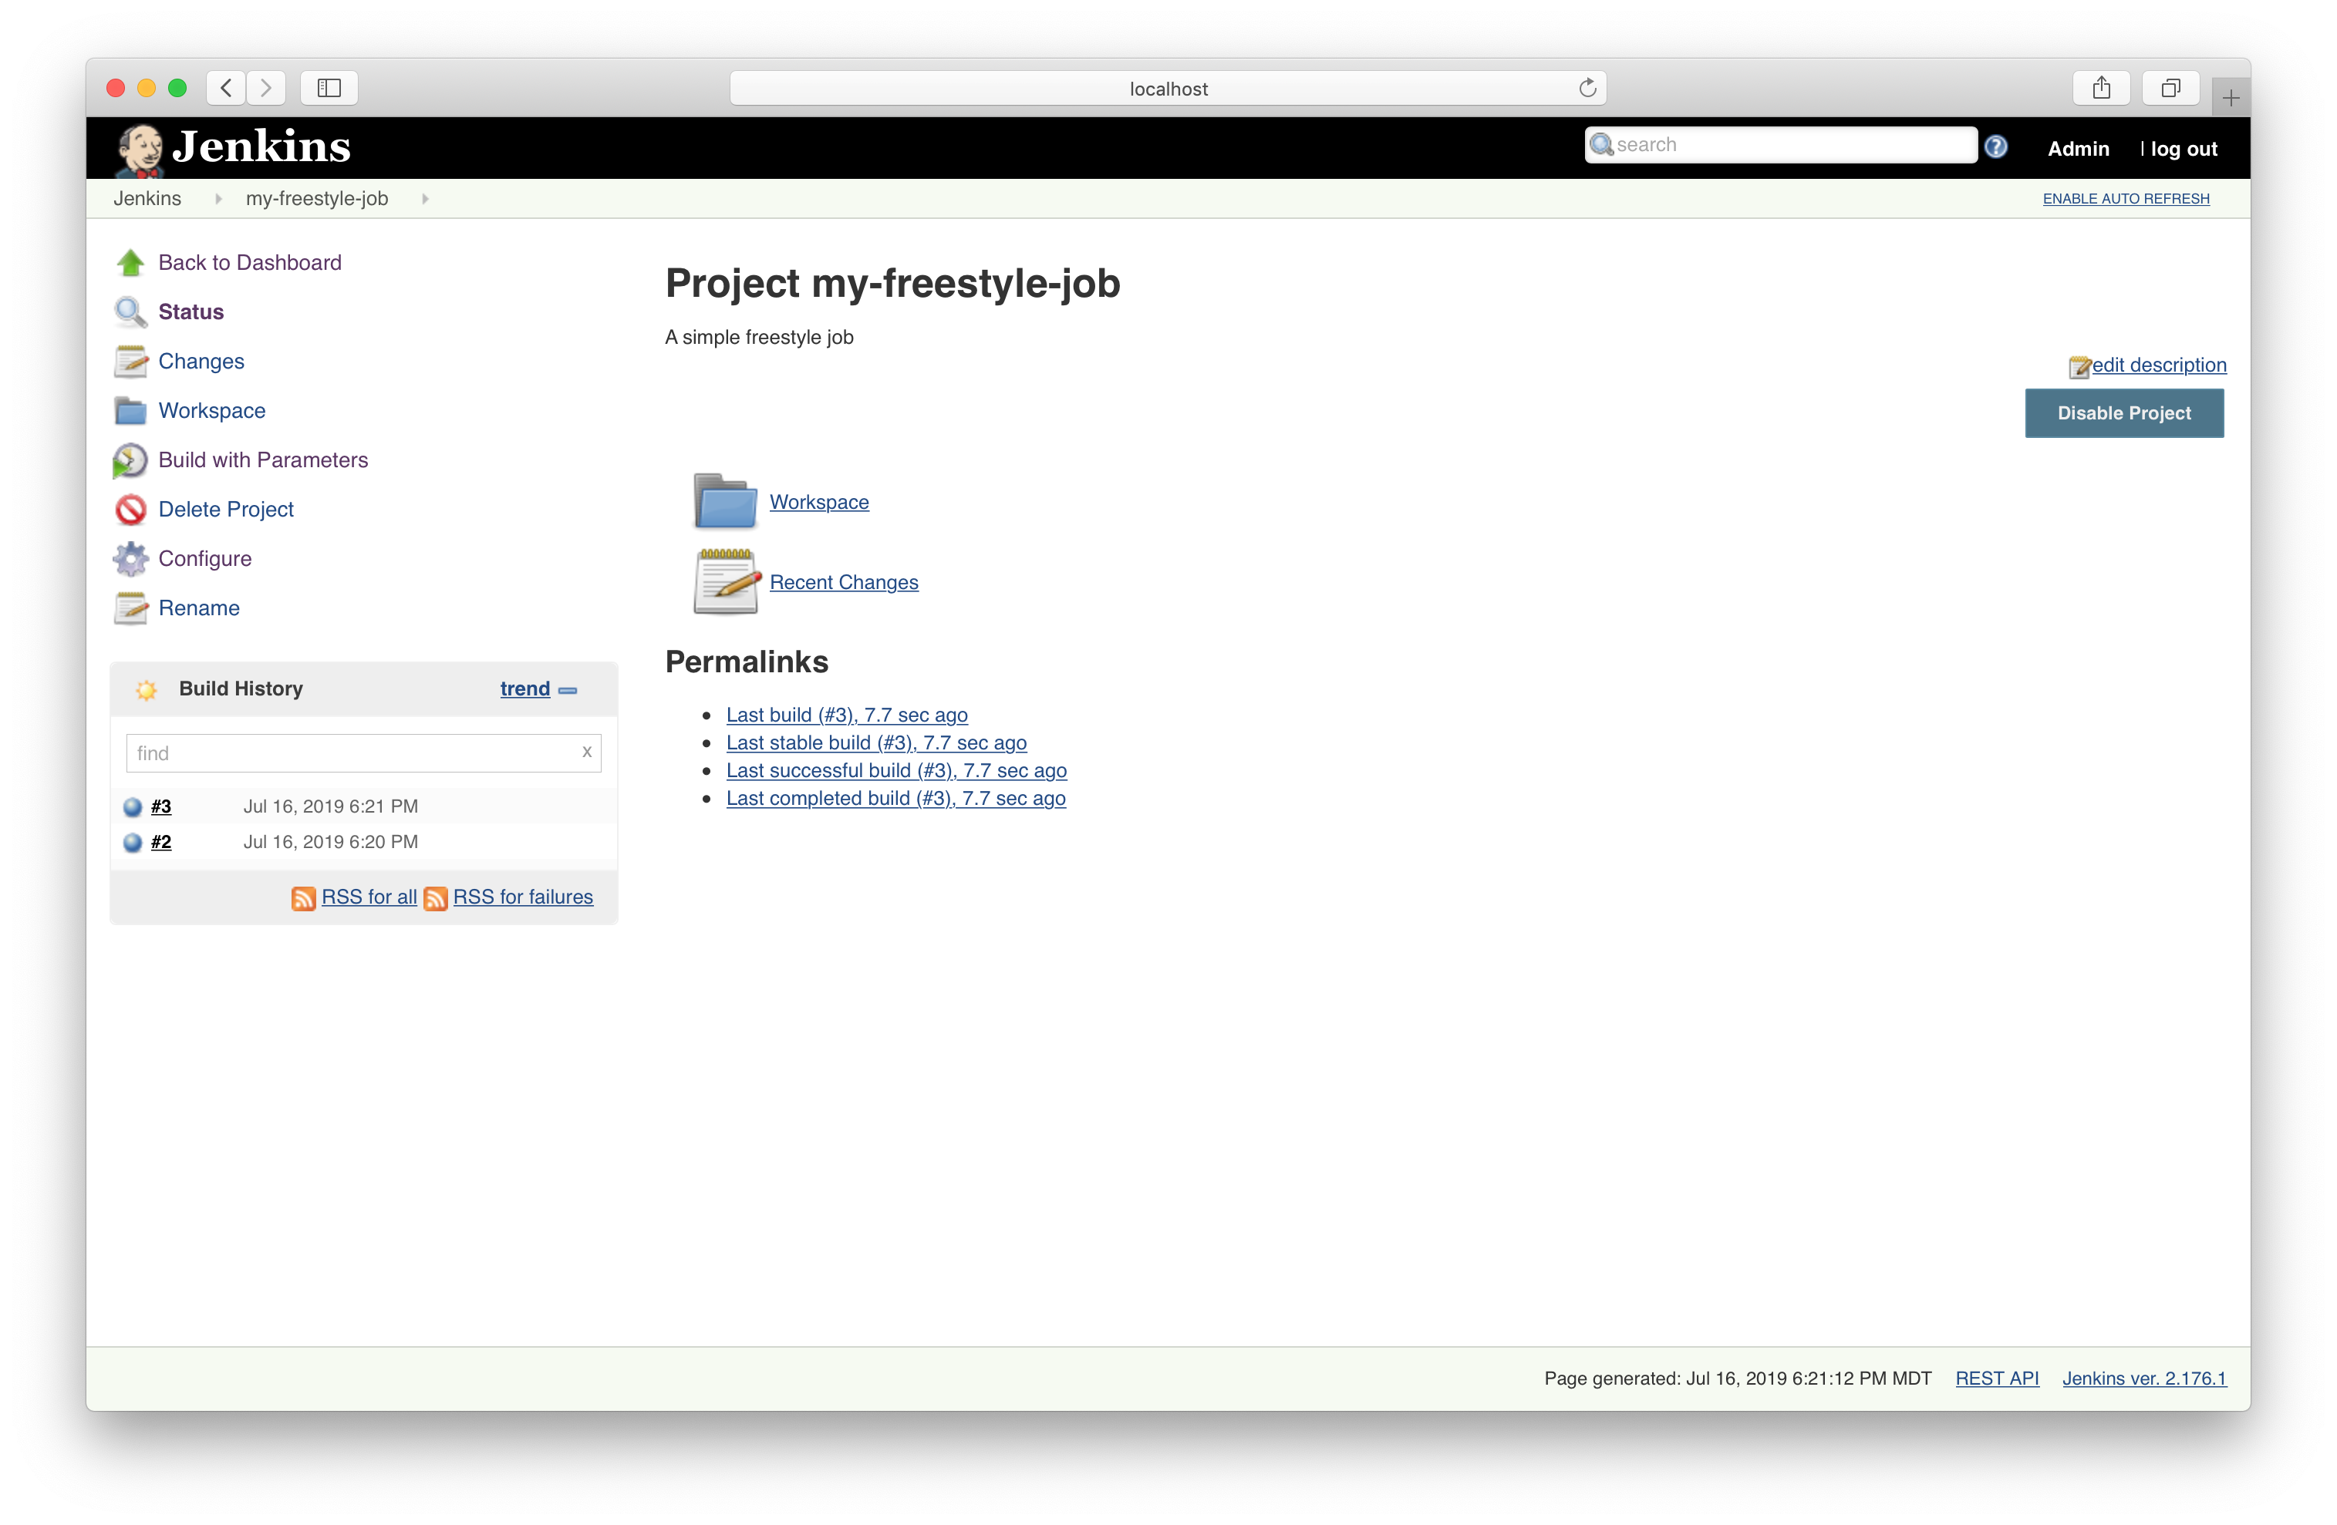Enable auto refresh link
This screenshot has width=2337, height=1525.
(x=2126, y=199)
